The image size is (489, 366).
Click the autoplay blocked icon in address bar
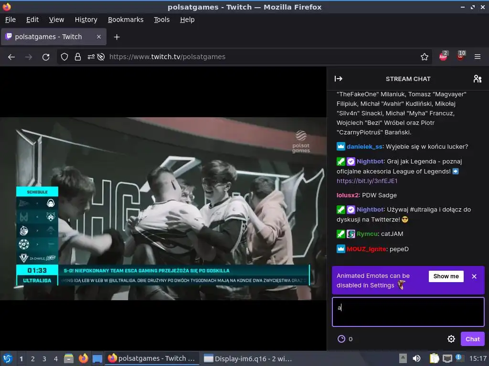point(101,57)
